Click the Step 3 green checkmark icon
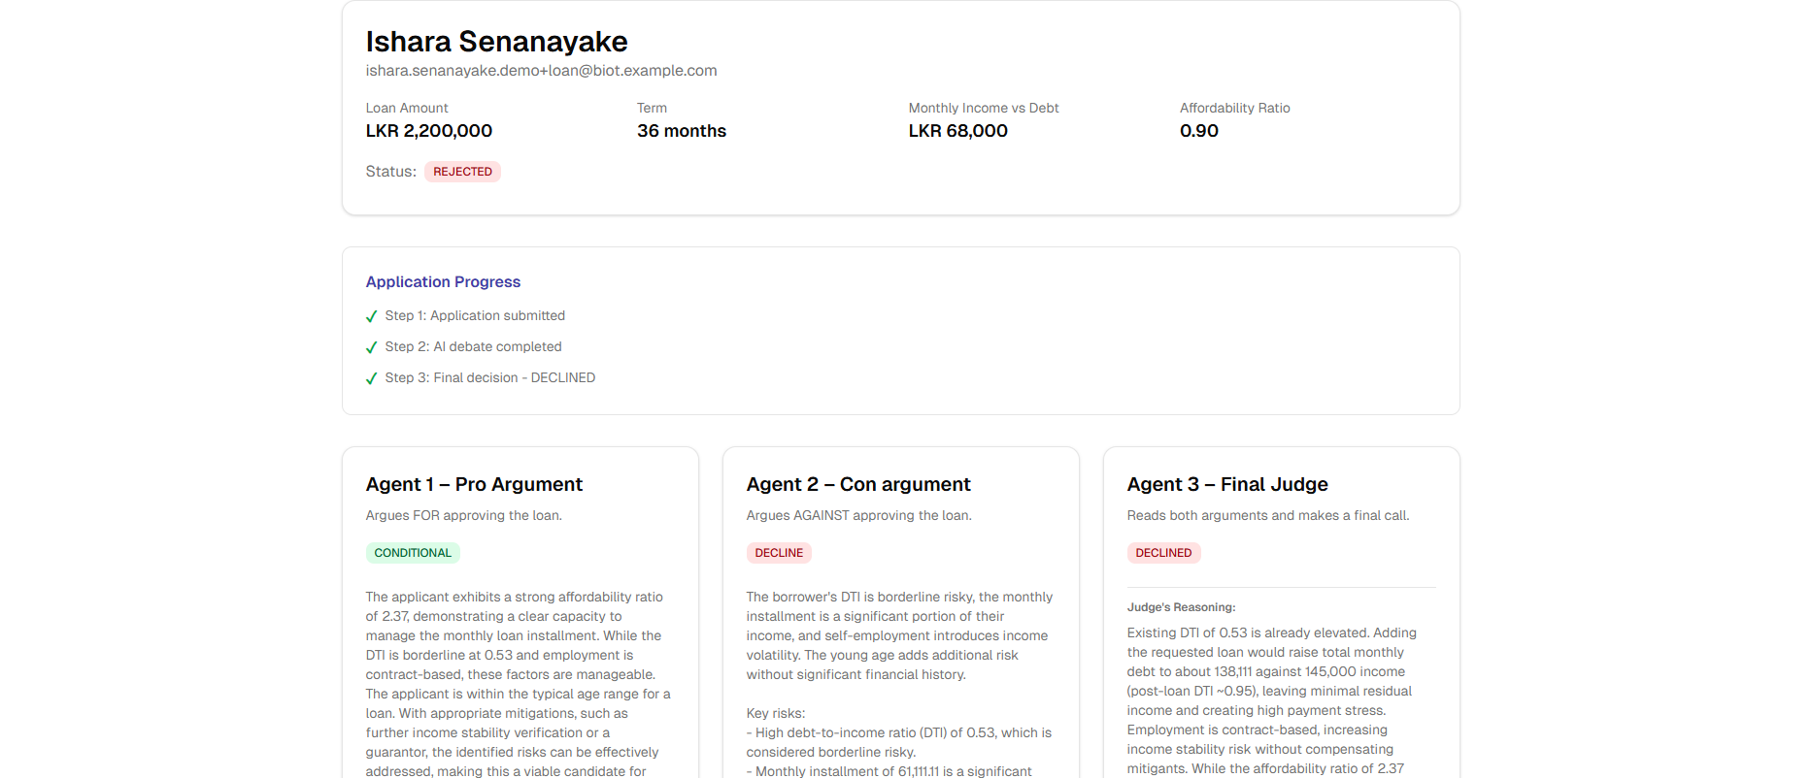The height and width of the screenshot is (778, 1812). [x=371, y=378]
